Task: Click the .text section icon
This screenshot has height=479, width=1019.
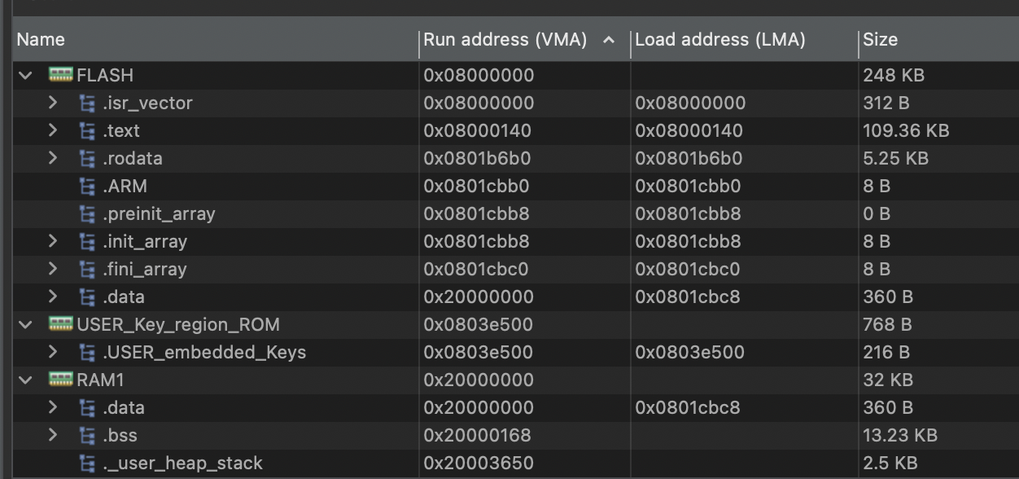Action: 85,130
